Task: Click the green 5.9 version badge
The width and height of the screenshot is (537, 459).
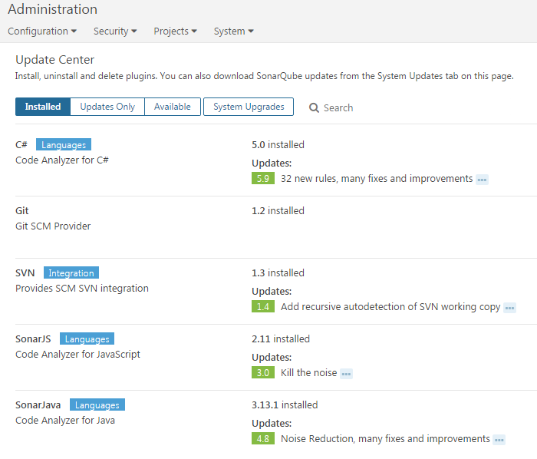Action: (263, 179)
